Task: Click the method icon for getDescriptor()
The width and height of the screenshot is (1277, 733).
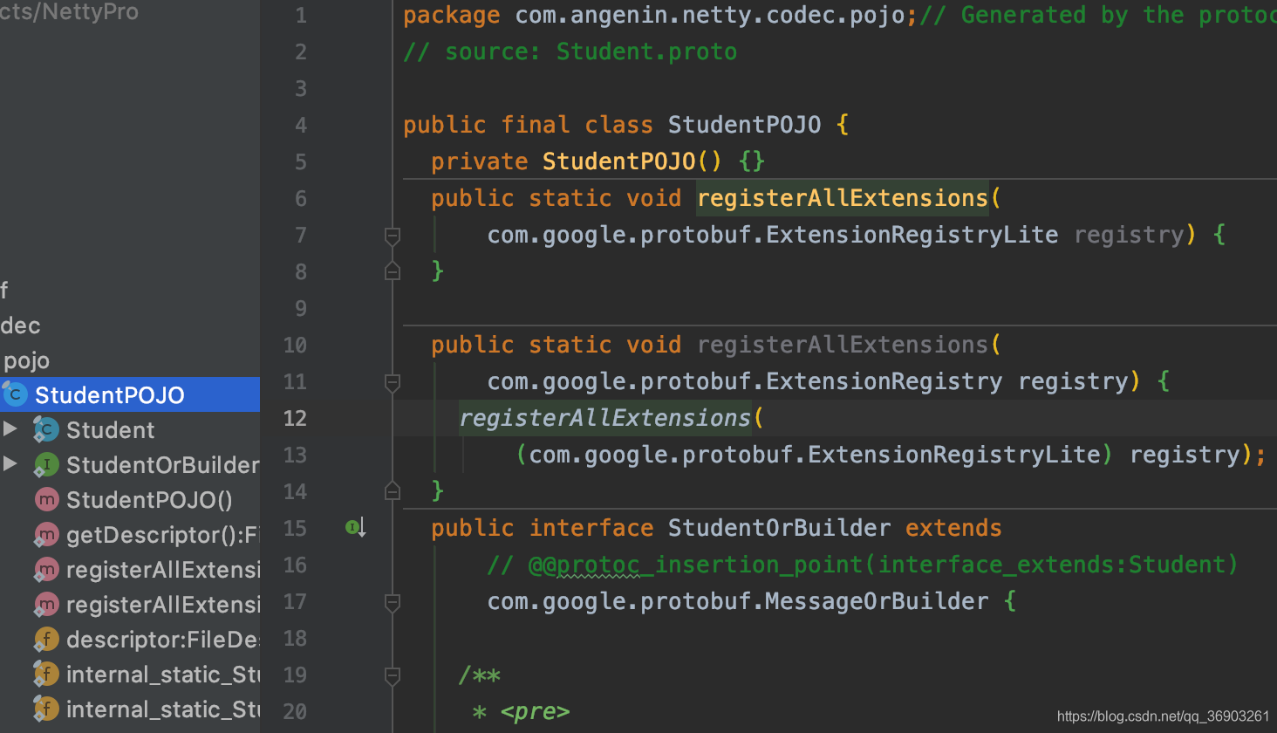Action: click(46, 534)
